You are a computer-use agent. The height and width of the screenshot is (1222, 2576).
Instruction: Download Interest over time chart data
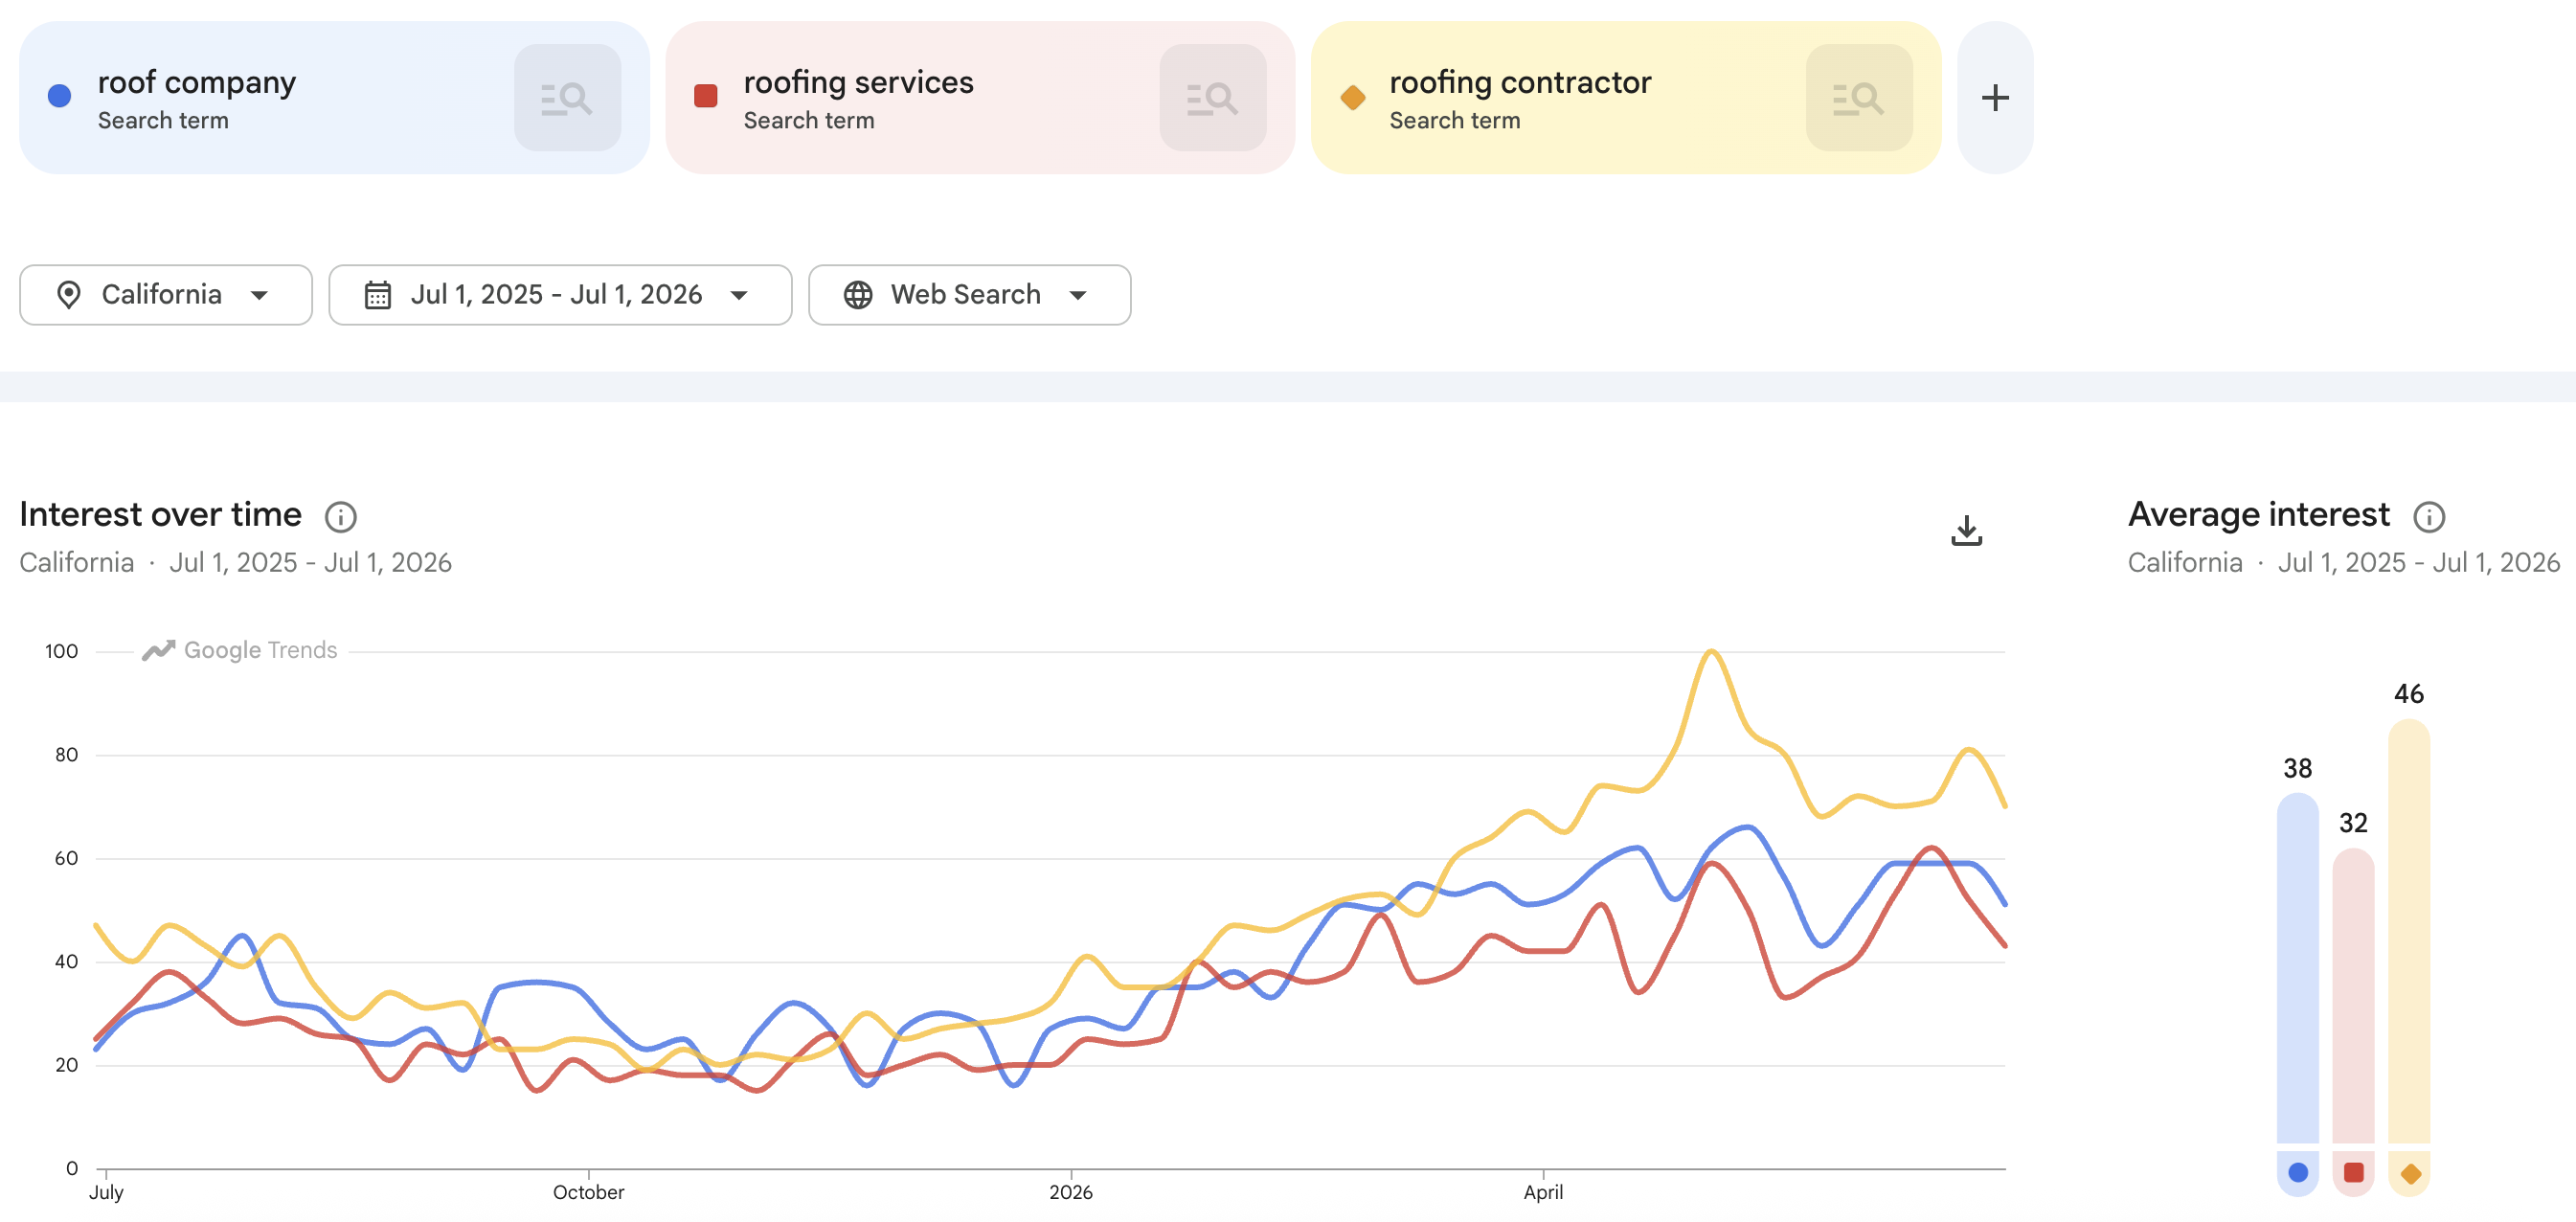click(1966, 530)
